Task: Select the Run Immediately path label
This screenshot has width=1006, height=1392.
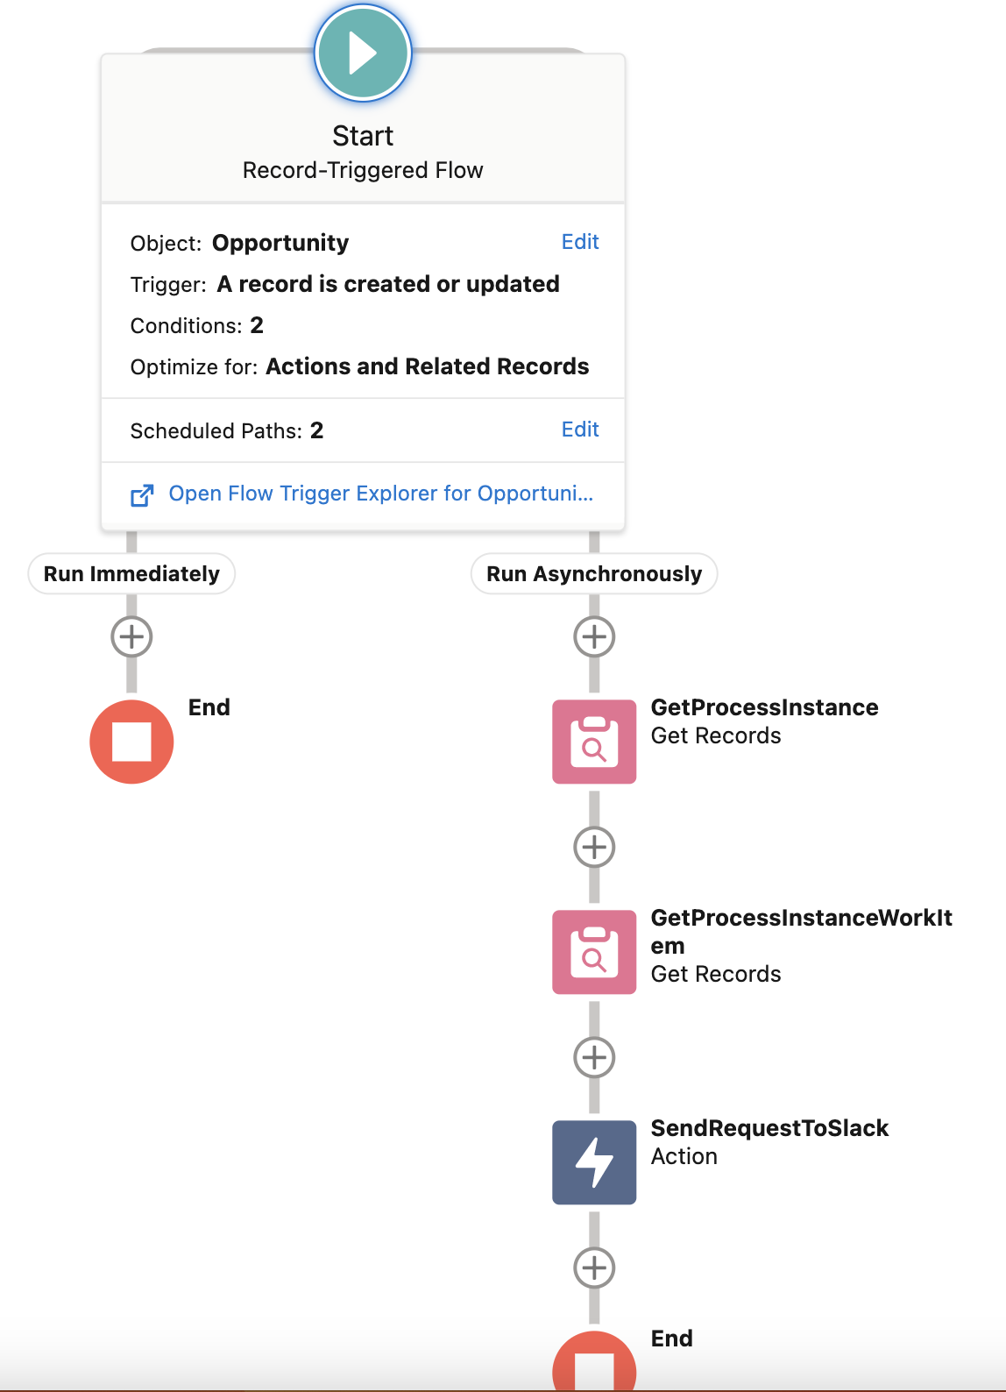Action: [x=131, y=573]
